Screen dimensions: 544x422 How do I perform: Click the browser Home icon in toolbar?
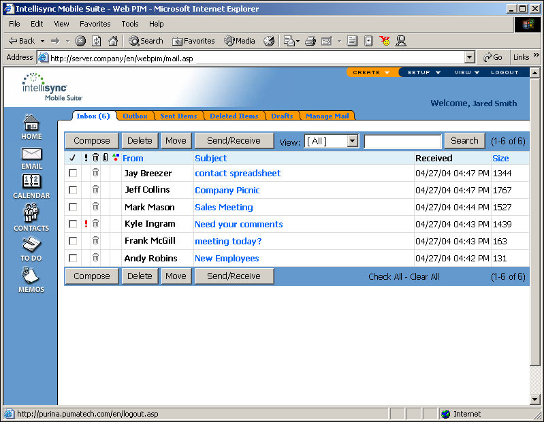pyautogui.click(x=113, y=41)
